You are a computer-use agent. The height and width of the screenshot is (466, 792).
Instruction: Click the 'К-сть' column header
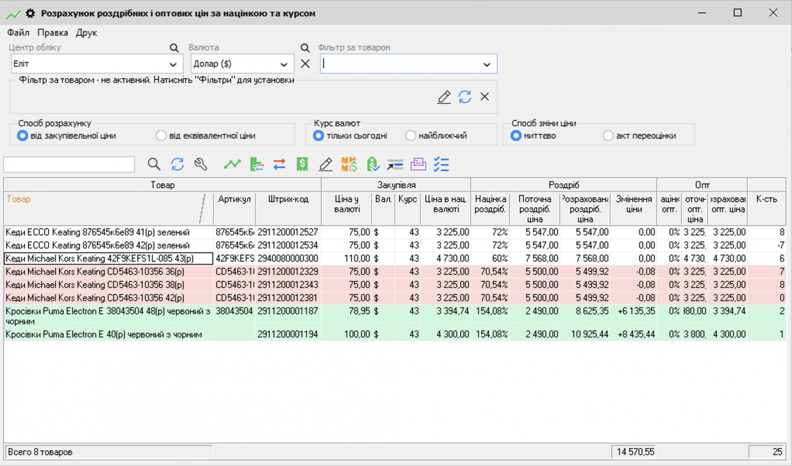(x=766, y=199)
